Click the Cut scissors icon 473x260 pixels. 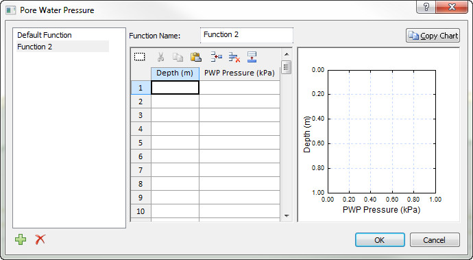pyautogui.click(x=160, y=57)
